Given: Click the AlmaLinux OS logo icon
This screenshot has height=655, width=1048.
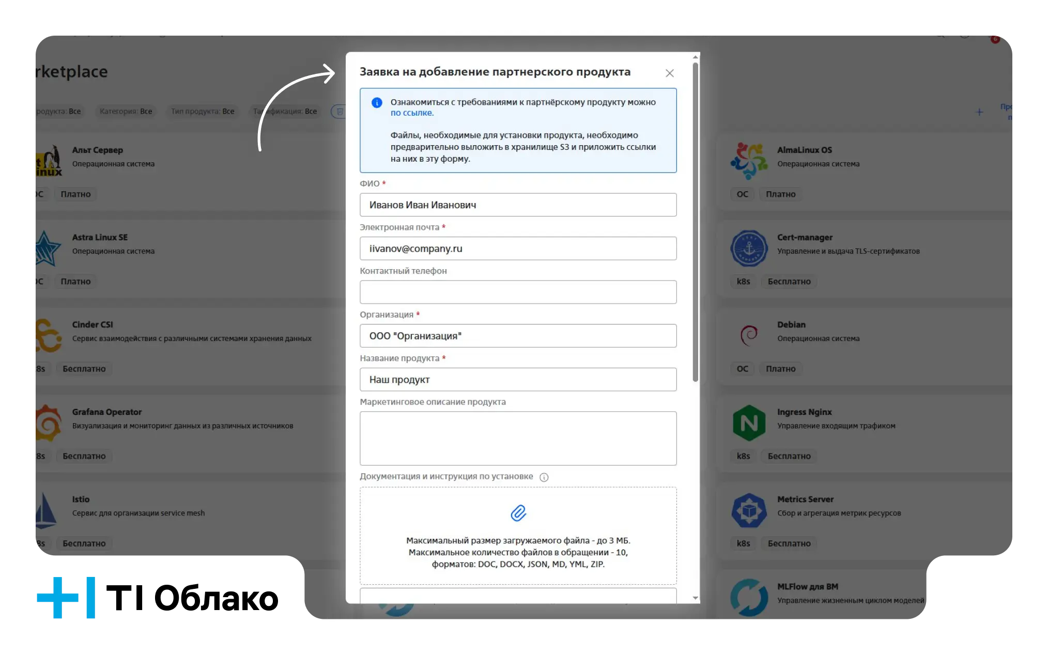Looking at the screenshot, I should (749, 161).
